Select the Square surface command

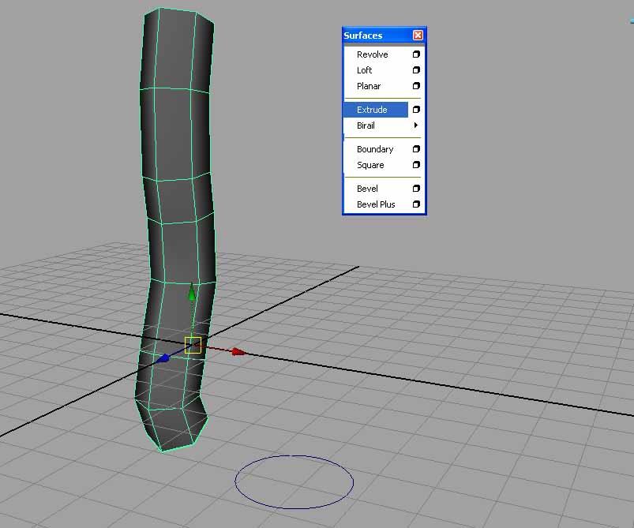[370, 165]
